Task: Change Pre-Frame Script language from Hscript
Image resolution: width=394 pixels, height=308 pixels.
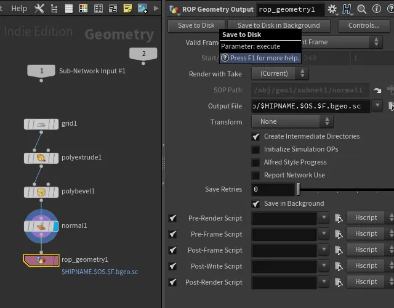Action: [x=370, y=234]
